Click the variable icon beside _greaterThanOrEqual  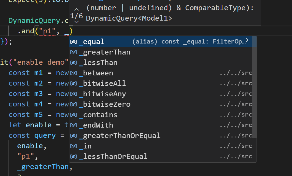click(74, 135)
